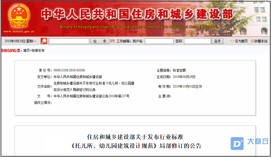
Task: Click the 登录 login button
Action: click(217, 41)
